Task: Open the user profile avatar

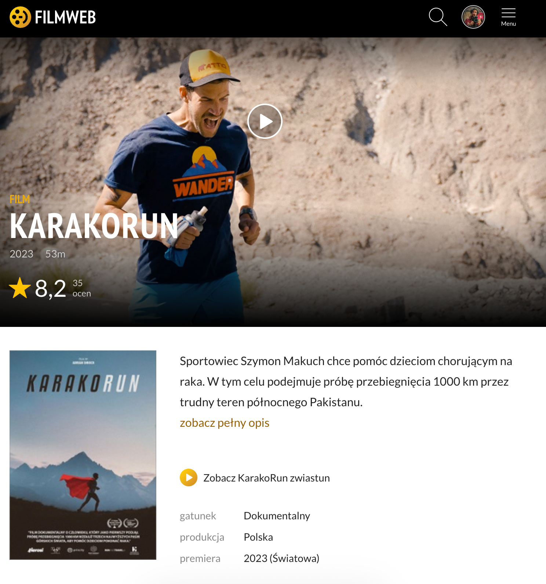Action: pos(473,17)
